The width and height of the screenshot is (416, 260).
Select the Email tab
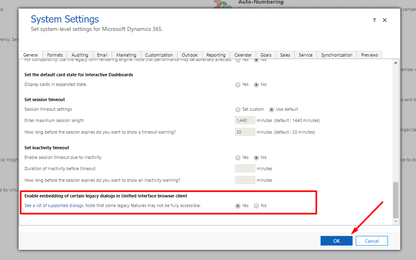102,55
